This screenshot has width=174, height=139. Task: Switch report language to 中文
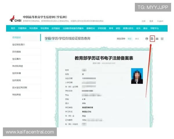tap(130, 39)
